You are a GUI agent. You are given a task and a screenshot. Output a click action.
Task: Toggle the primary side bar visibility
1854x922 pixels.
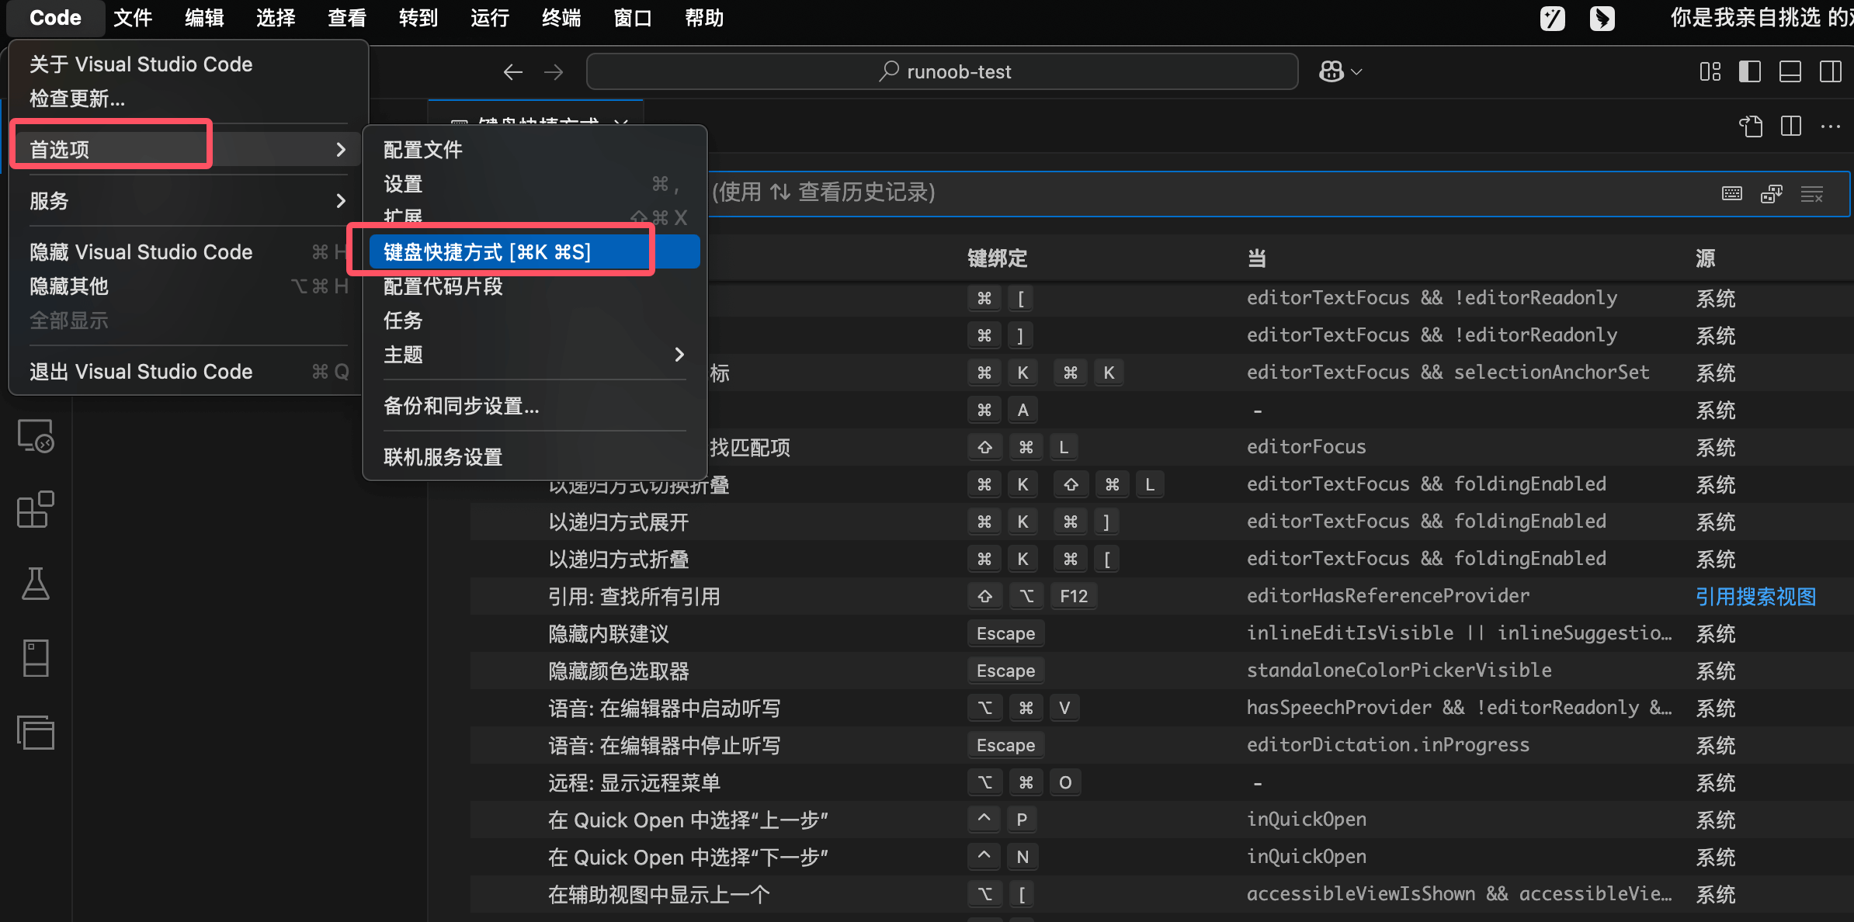pyautogui.click(x=1750, y=71)
